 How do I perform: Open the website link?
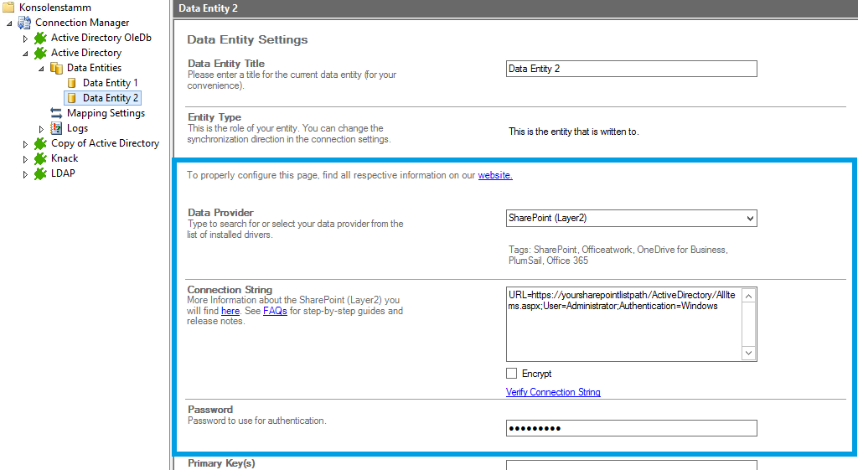point(494,175)
